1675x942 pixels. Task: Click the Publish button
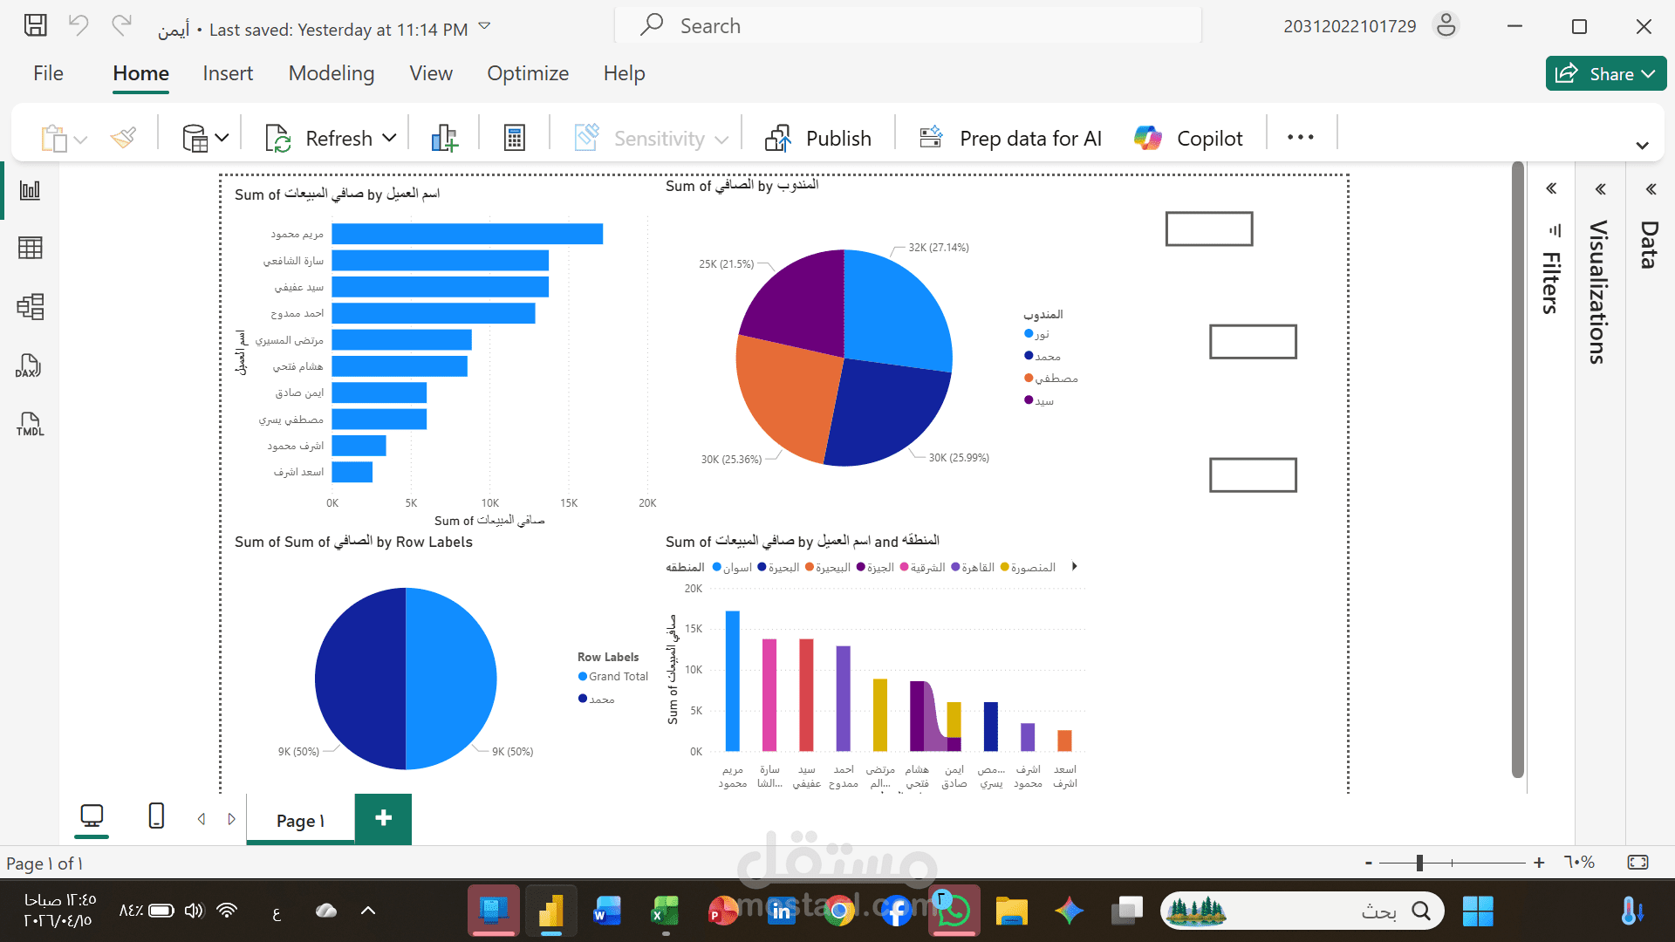[818, 138]
